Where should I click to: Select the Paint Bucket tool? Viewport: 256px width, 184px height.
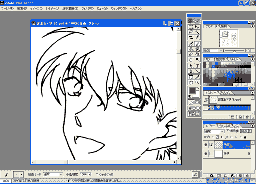197,54
